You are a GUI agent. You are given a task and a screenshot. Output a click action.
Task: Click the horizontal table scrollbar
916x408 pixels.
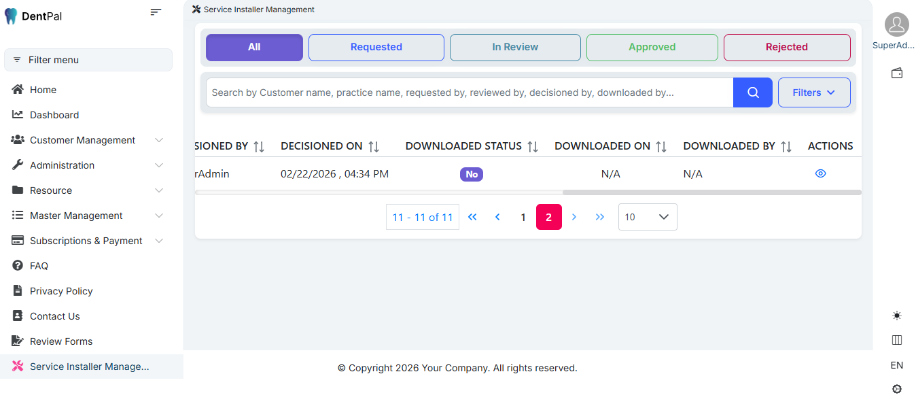coord(711,192)
